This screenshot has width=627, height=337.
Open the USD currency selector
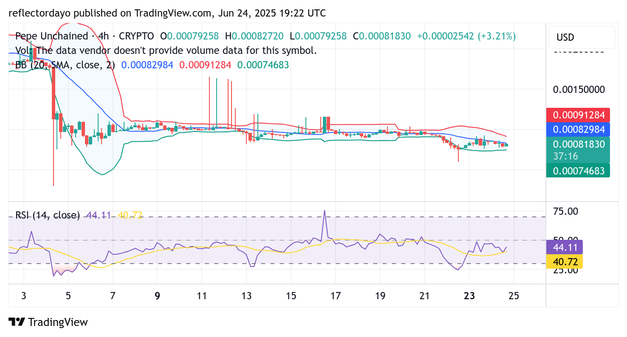582,37
